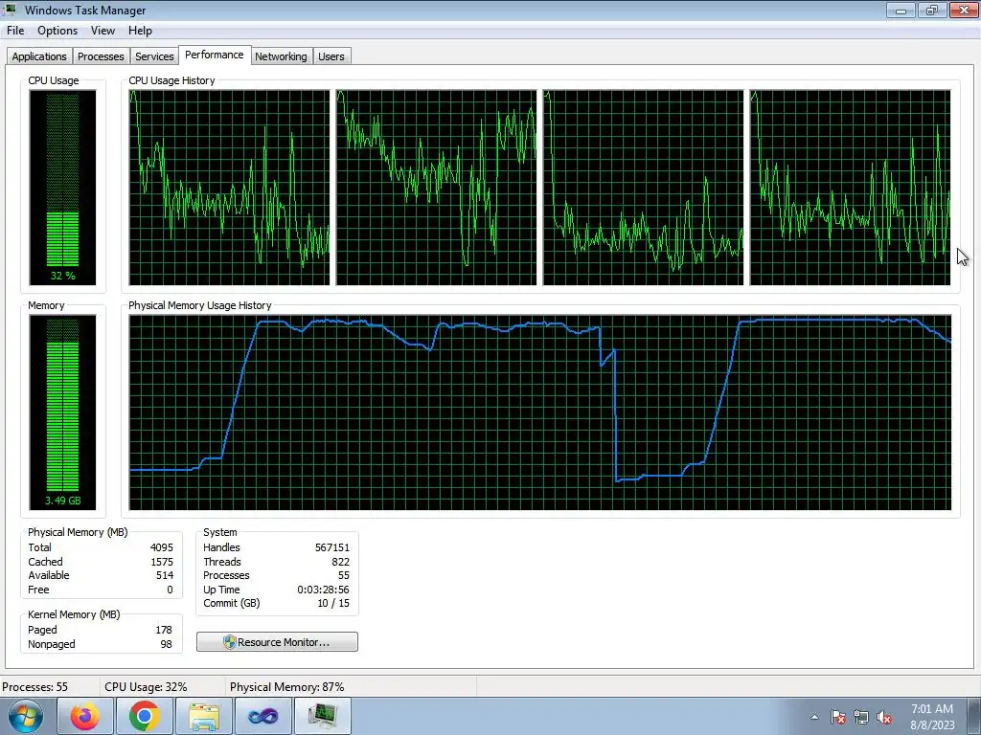Click the Task Manager title bar icon
The width and height of the screenshot is (981, 735).
[x=10, y=10]
